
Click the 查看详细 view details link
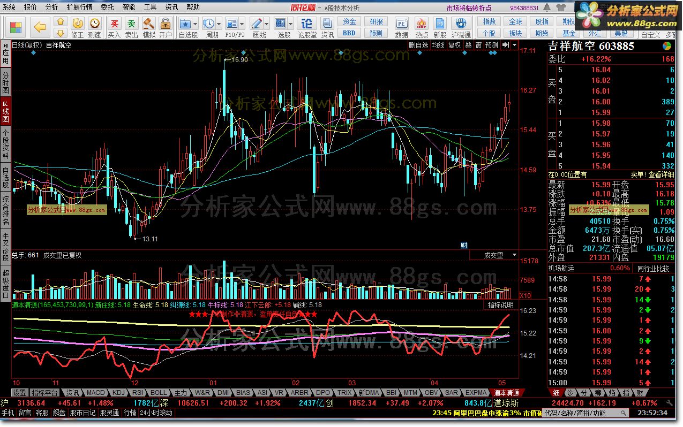tap(661, 174)
